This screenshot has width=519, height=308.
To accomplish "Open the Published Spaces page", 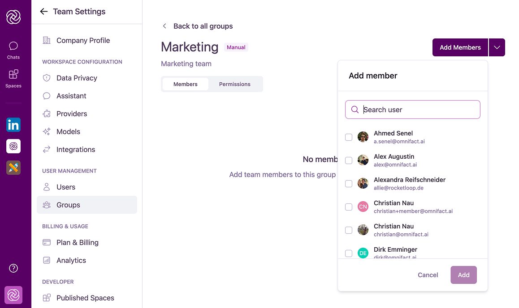I will (86, 298).
